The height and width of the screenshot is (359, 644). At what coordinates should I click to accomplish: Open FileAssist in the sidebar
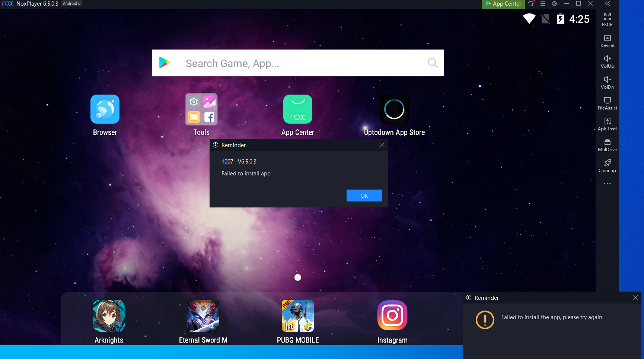click(x=607, y=103)
